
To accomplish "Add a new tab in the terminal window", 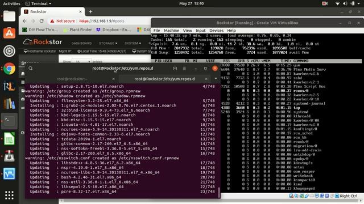I will tap(175, 69).
